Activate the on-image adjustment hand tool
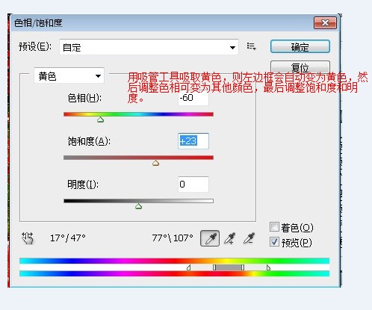Screen dimensions: 372x310 pyautogui.click(x=28, y=238)
